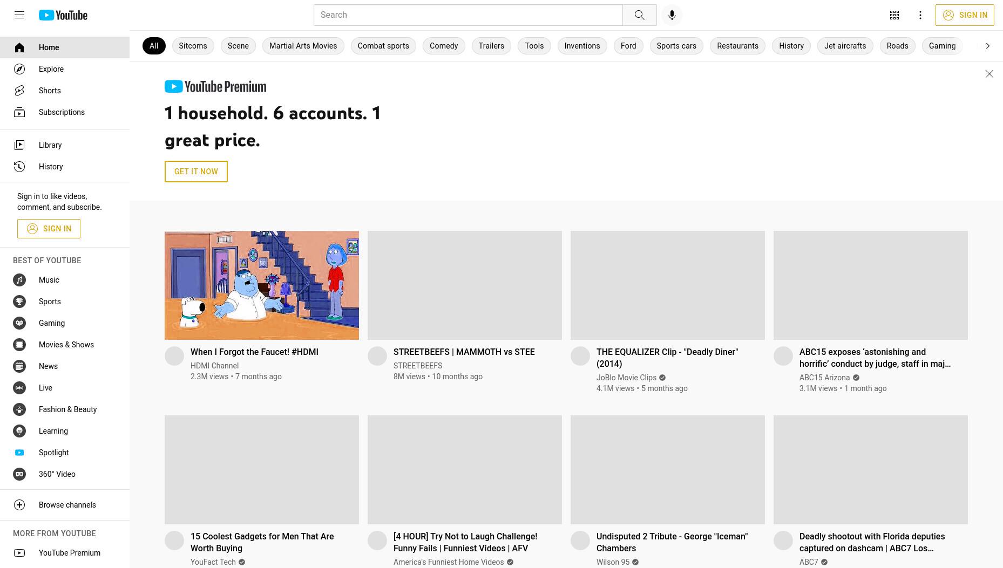Screen dimensions: 1003x568
Task: Click SIGN IN in top right
Action: click(965, 15)
